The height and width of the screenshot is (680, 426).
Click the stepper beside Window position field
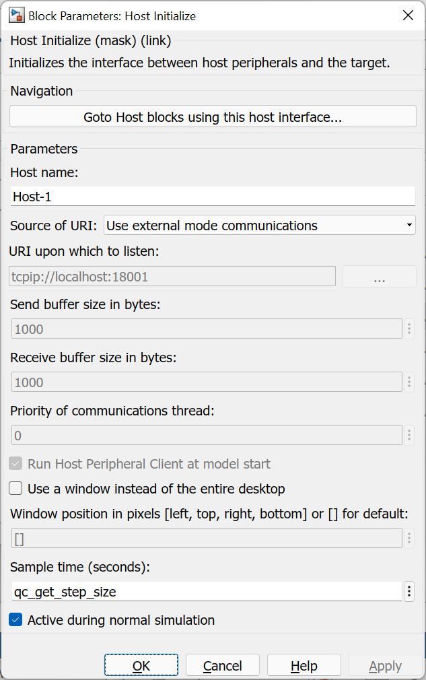(x=409, y=538)
